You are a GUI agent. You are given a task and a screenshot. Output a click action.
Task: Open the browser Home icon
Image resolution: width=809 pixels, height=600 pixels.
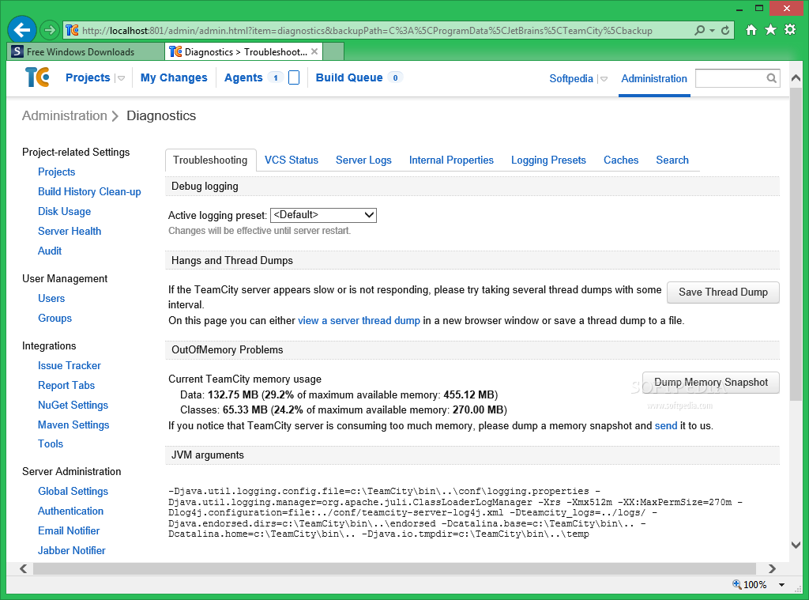tap(751, 30)
